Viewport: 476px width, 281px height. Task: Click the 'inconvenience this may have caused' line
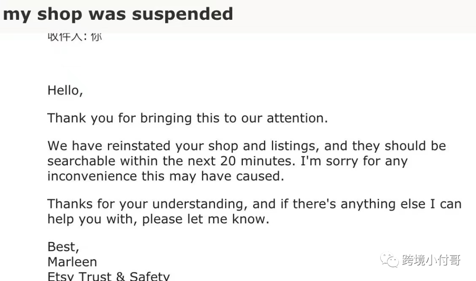[x=166, y=176]
